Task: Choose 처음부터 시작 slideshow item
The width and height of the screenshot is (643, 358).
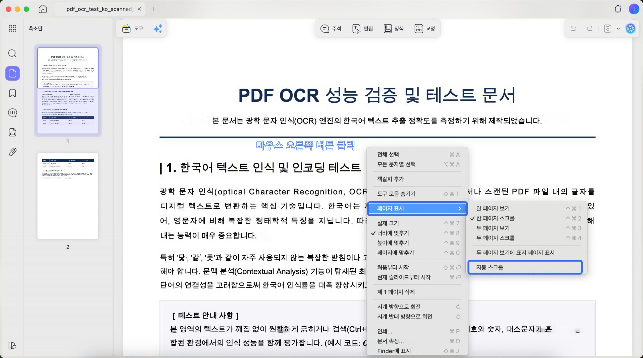Action: [x=417, y=267]
